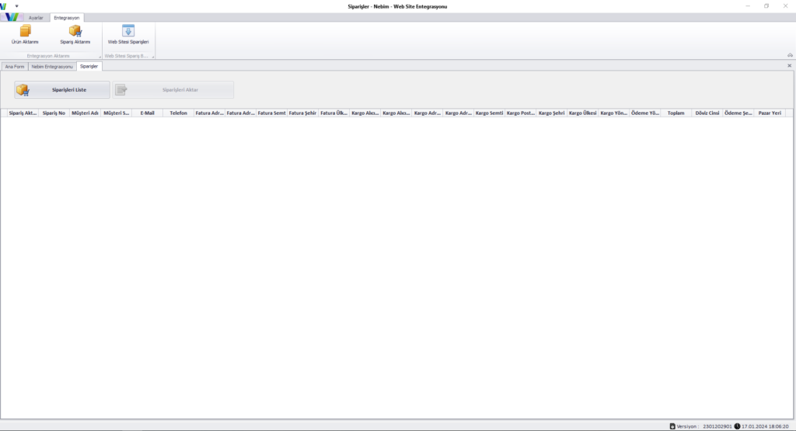796x431 pixels.
Task: Collapse the ribbon with the top-right arrow
Action: pyautogui.click(x=790, y=55)
